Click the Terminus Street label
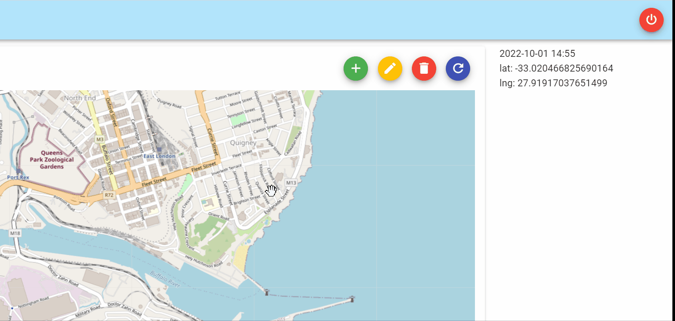This screenshot has width=675, height=321. 129,159
